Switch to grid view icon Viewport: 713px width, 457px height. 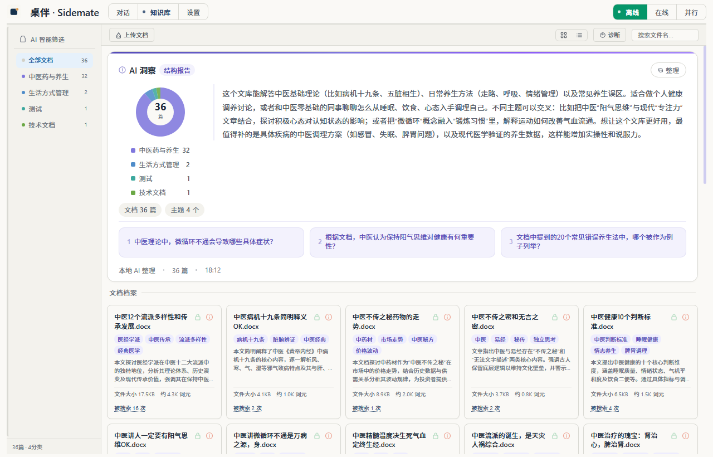[x=564, y=35]
